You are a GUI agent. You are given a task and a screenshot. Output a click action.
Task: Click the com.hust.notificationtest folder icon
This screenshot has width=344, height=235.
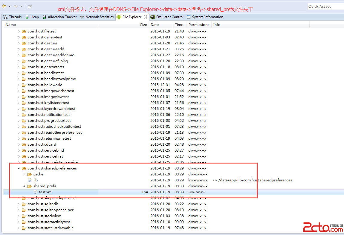[x=24, y=115]
